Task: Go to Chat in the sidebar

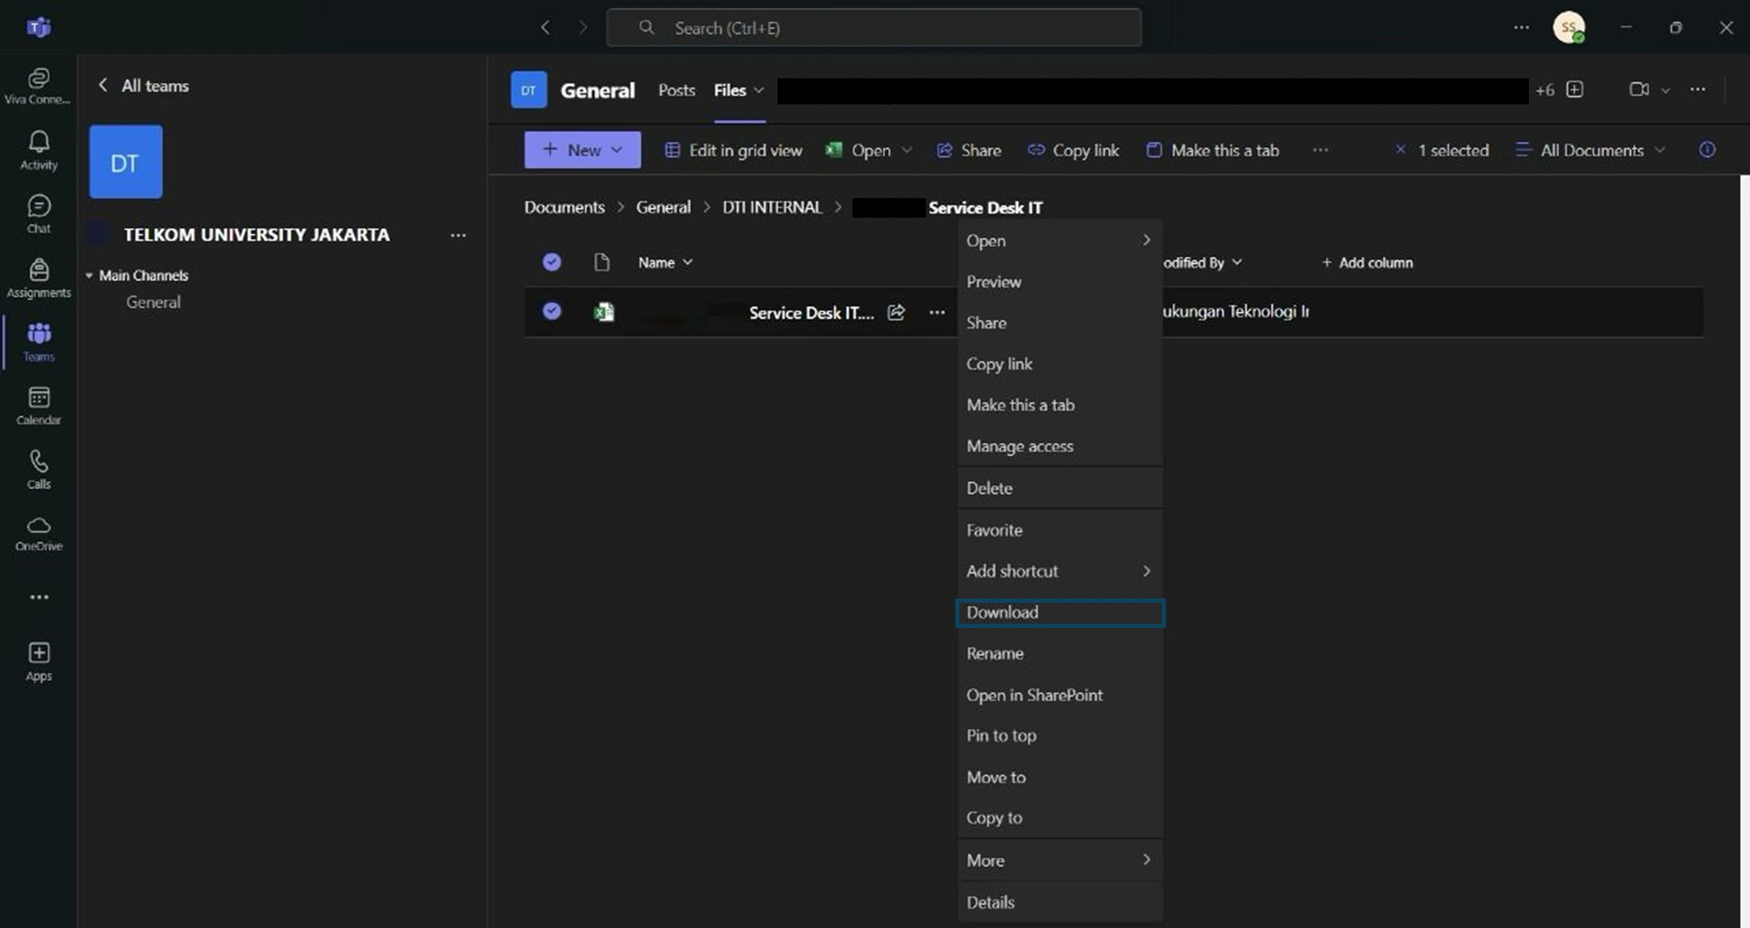Action: (38, 214)
